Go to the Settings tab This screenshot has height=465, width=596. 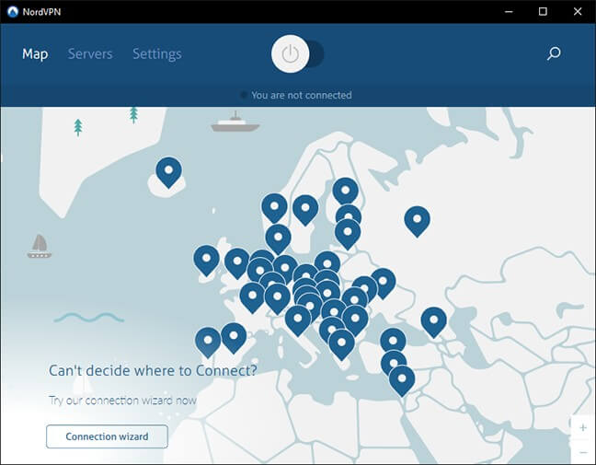click(157, 54)
